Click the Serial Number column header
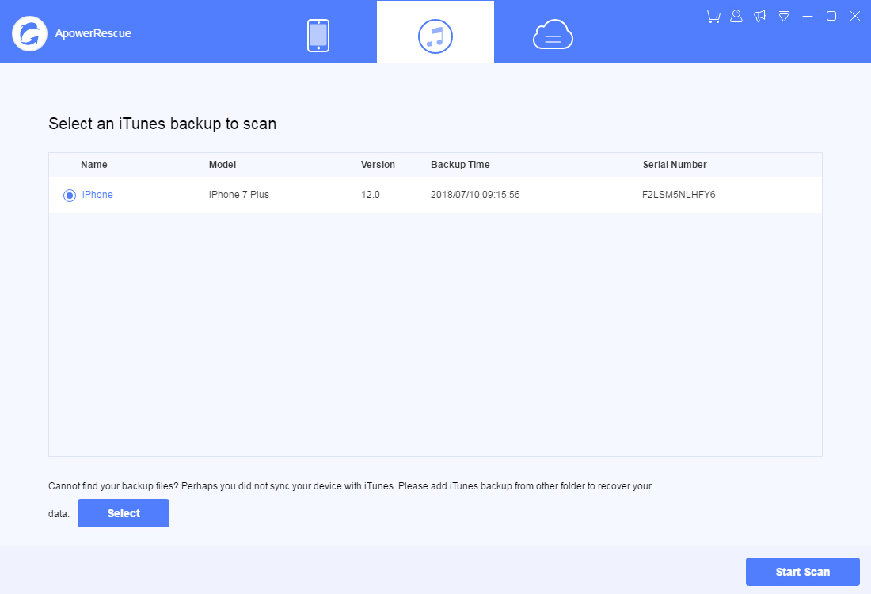 [x=675, y=165]
